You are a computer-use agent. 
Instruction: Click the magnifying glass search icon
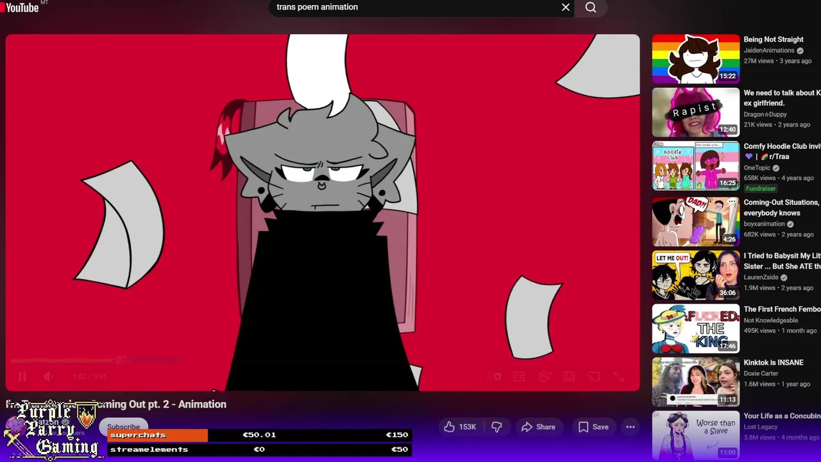pos(591,7)
